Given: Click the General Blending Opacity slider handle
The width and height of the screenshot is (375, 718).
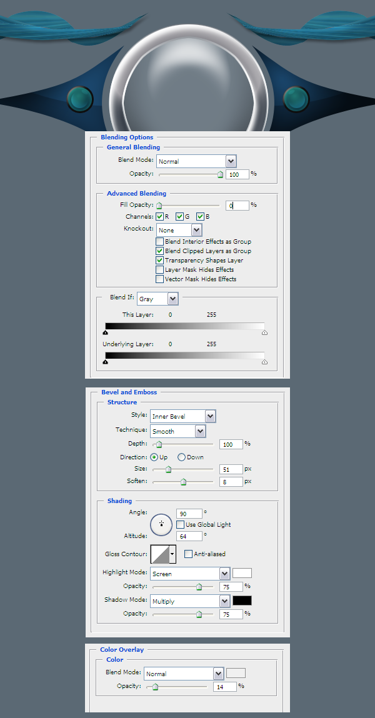Looking at the screenshot, I should (220, 174).
